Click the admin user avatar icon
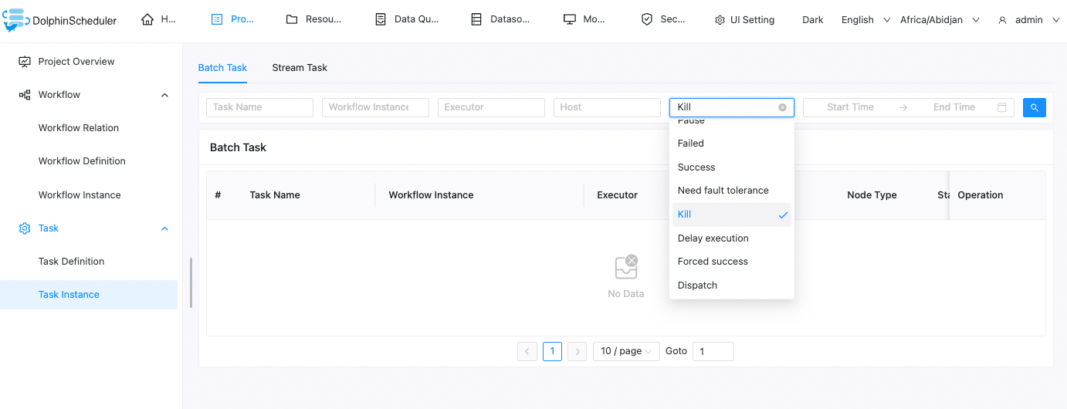1067x409 pixels. click(x=1003, y=20)
